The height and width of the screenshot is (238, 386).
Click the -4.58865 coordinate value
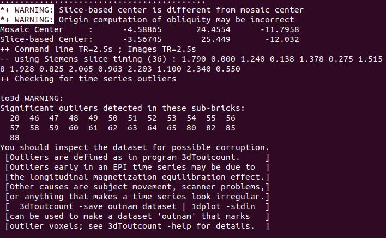142,29
